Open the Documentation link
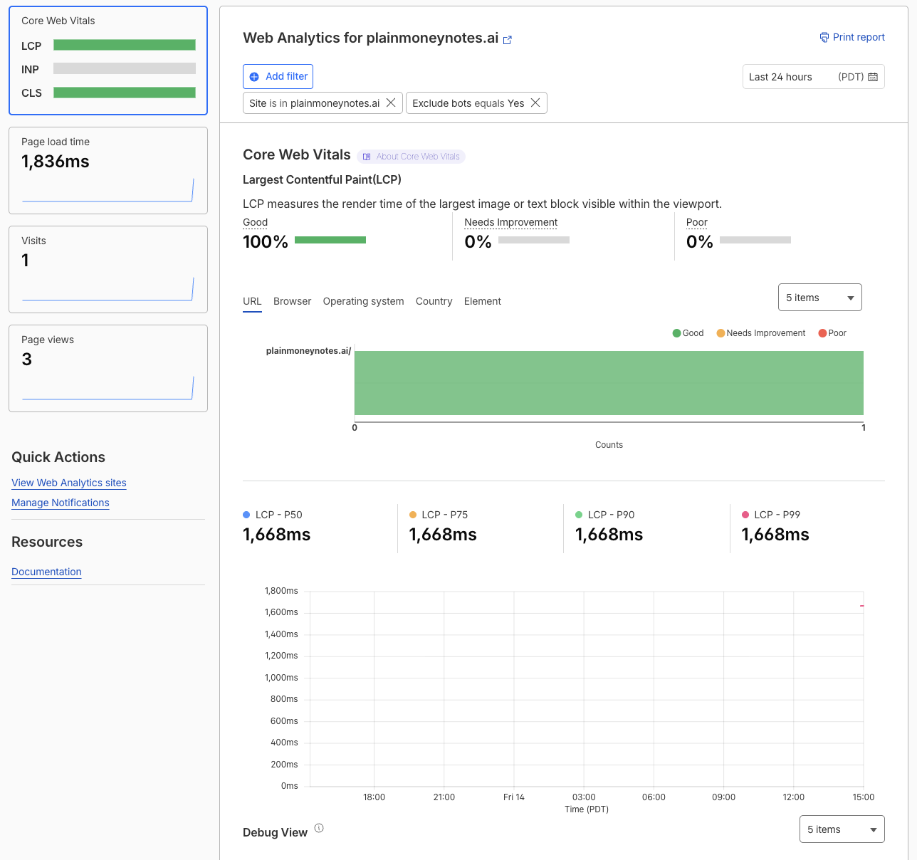Image resolution: width=917 pixels, height=860 pixels. tap(46, 572)
